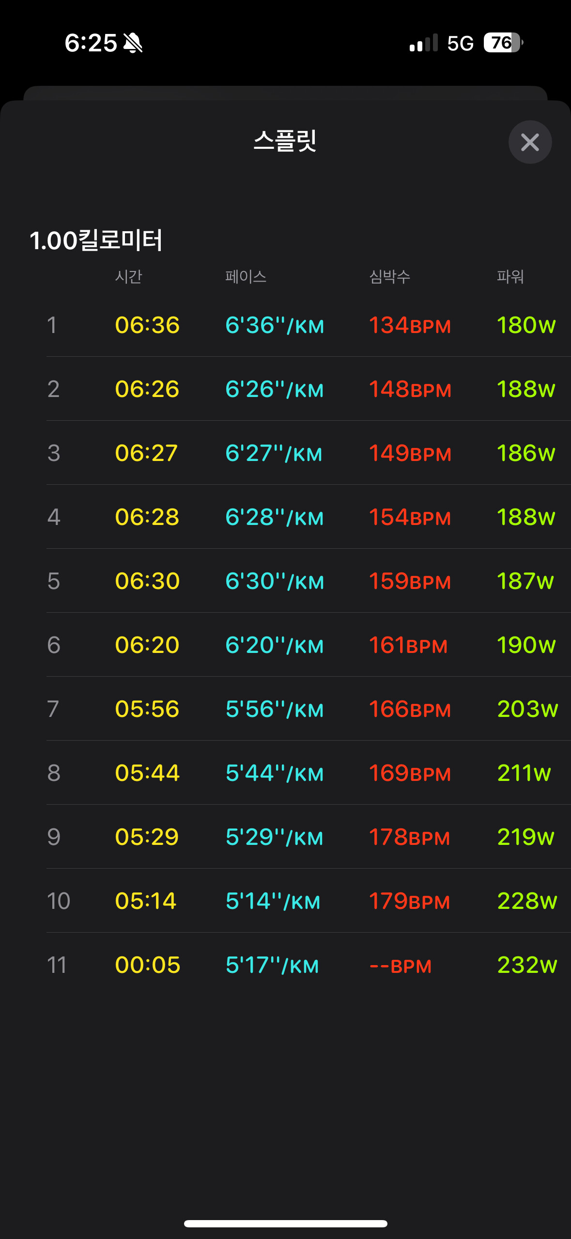Close the 스플릿 splits sheet
The width and height of the screenshot is (571, 1239).
(x=530, y=142)
